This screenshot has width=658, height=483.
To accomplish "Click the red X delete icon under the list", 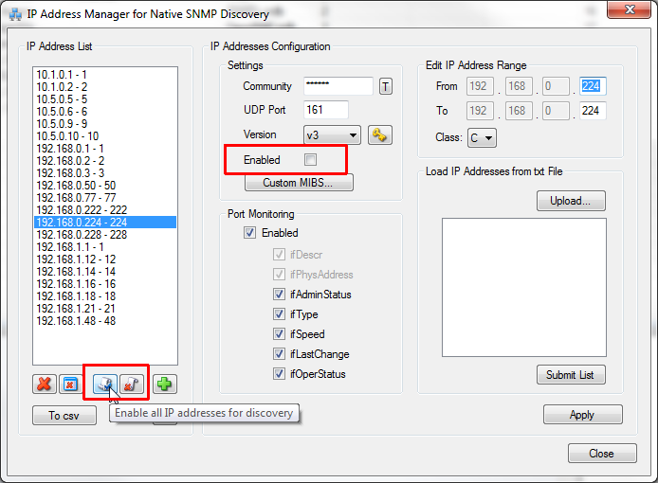I will click(43, 385).
